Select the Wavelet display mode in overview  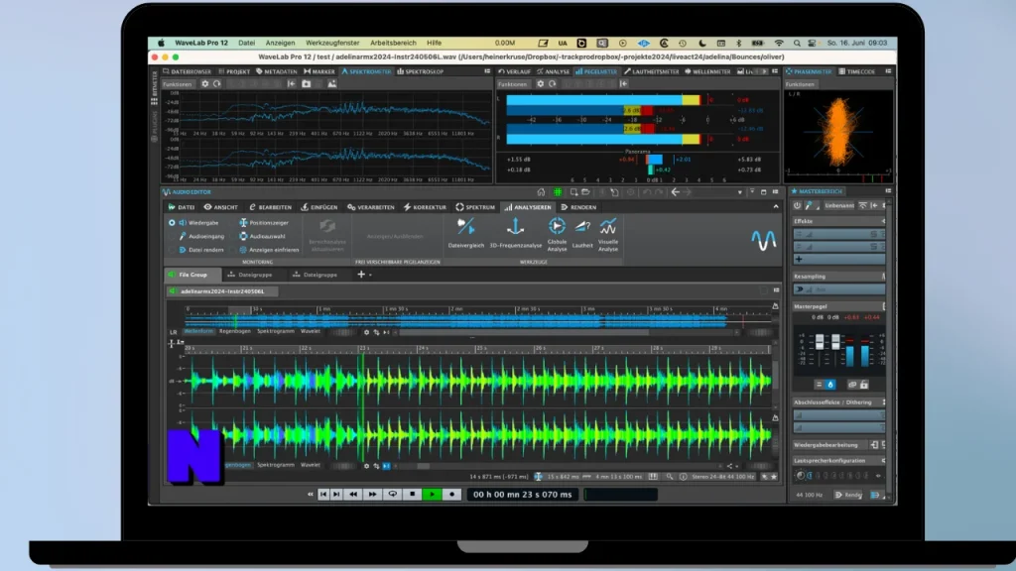(x=311, y=331)
